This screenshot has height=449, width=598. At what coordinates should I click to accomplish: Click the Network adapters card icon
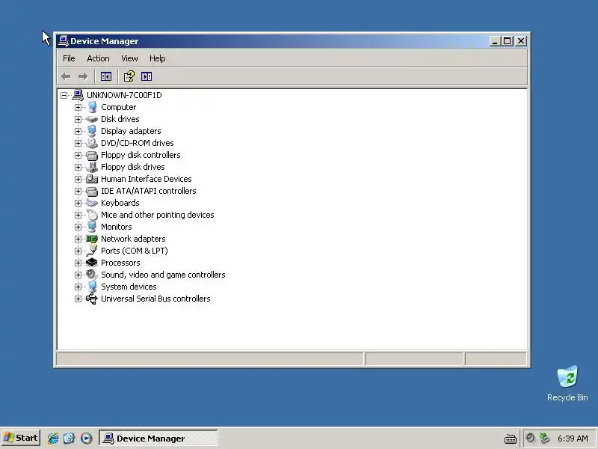coord(92,239)
